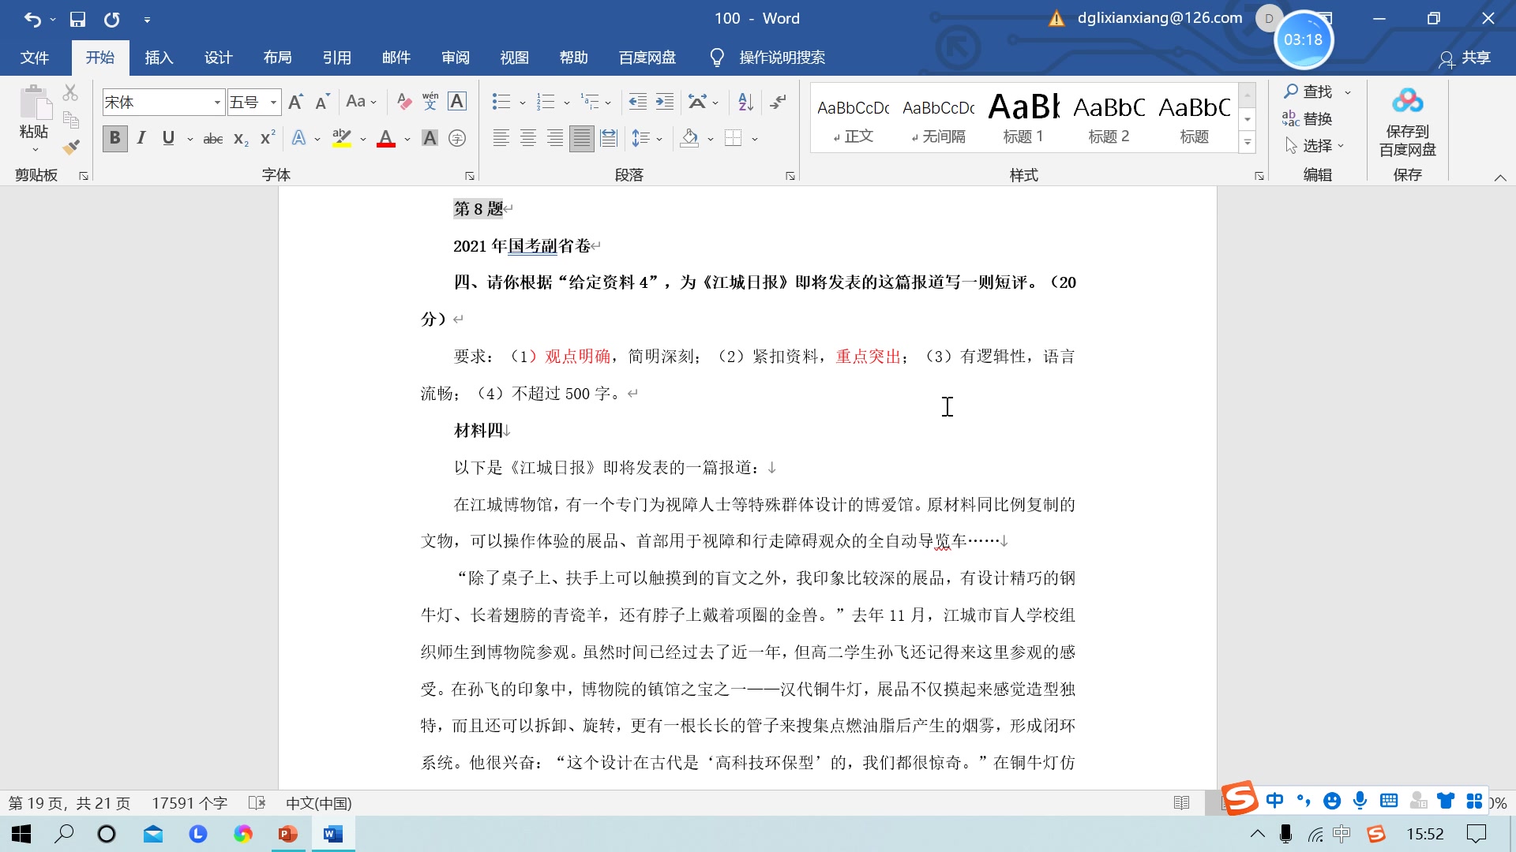The image size is (1516, 852).
Task: Open numbering list dropdown arrow
Action: (566, 103)
